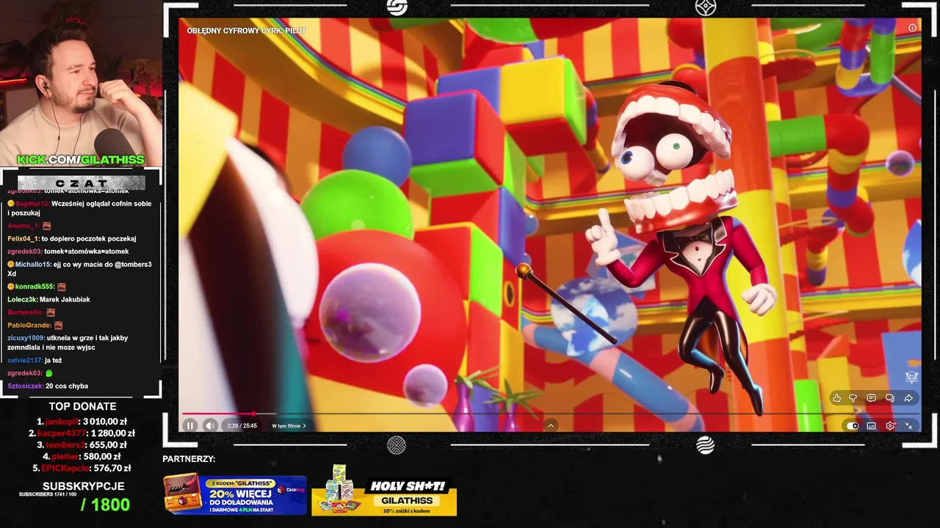Turn on subtitles with the captions icon

click(x=871, y=425)
